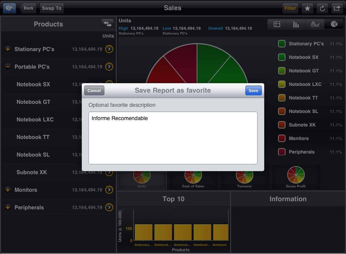This screenshot has height=254, width=346.
Task: Switch to table grid view icon
Action: point(277,24)
